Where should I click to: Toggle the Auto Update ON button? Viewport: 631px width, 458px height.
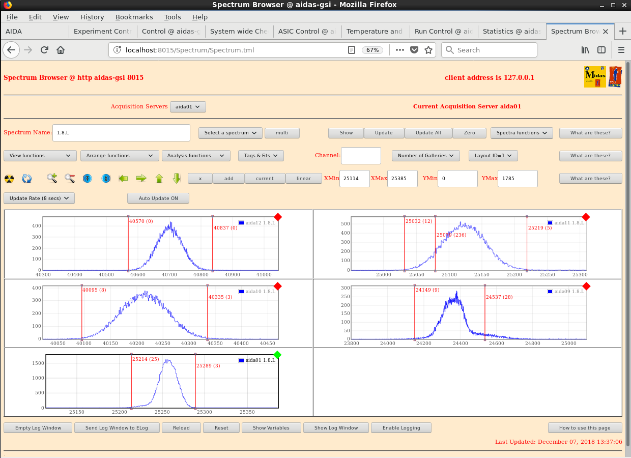click(x=158, y=198)
